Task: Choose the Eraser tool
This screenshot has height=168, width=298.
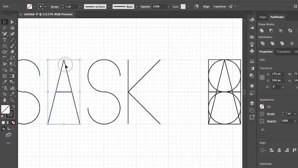Action: [12, 52]
